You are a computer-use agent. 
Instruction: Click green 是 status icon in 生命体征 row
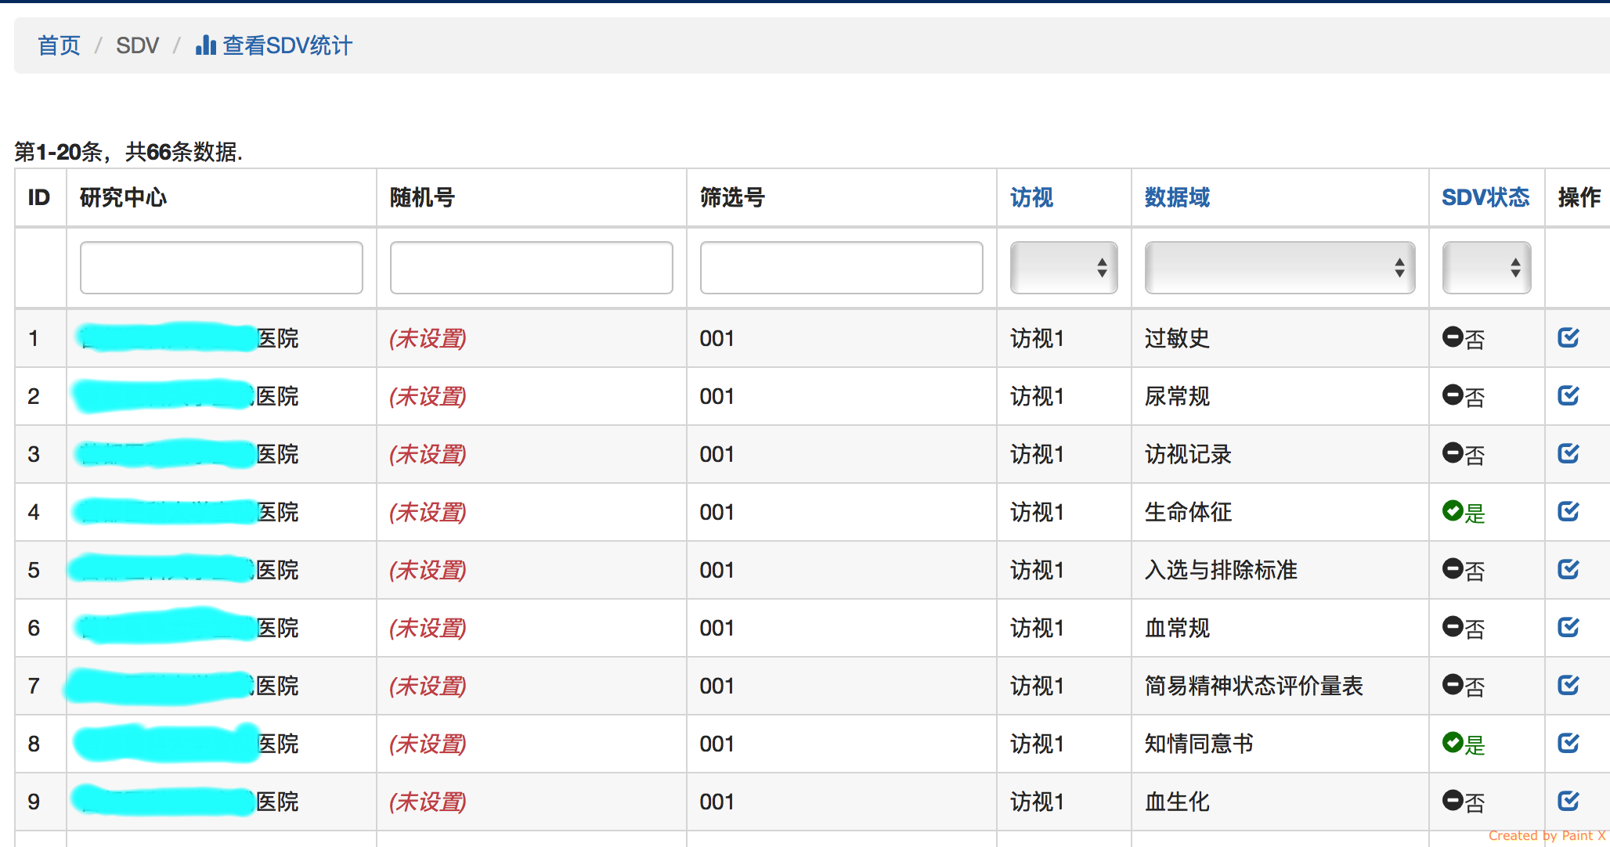pos(1453,511)
